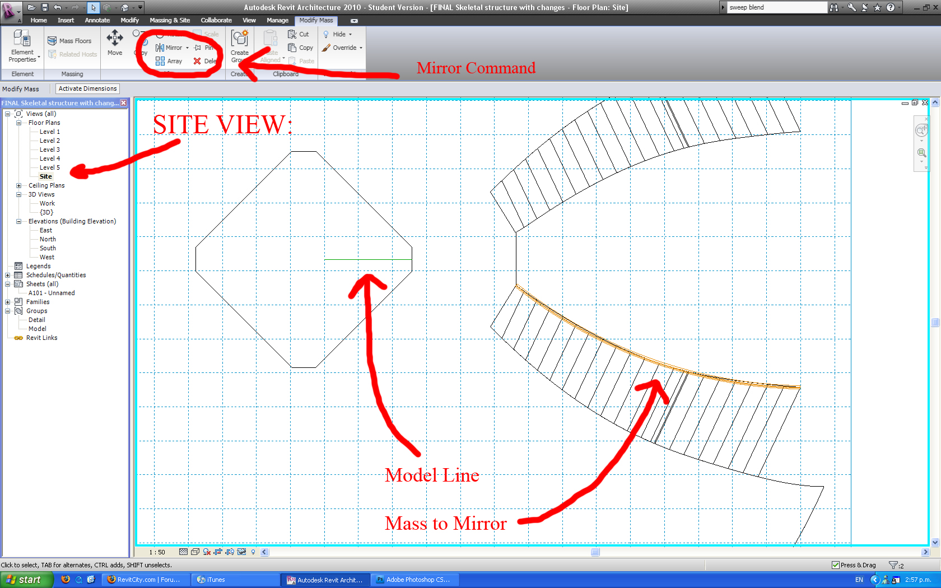This screenshot has width=941, height=588.
Task: Click the selection filter funnel icon
Action: (893, 565)
